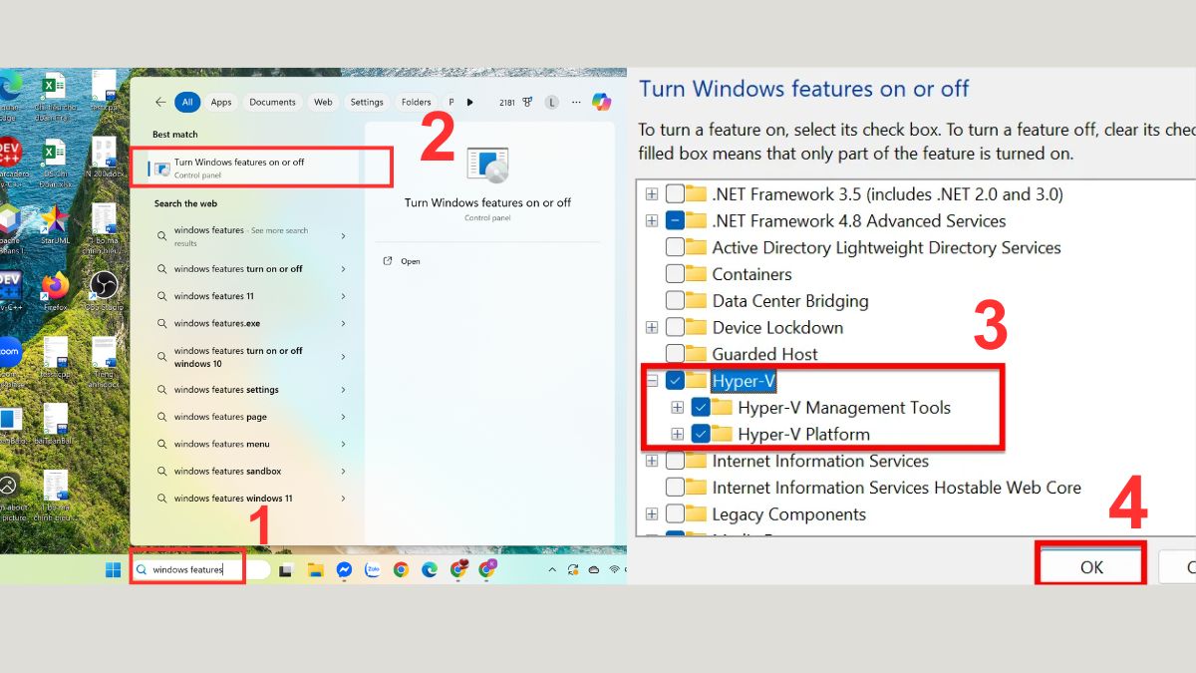
Task: Check the Containers feature checkbox
Action: [675, 274]
